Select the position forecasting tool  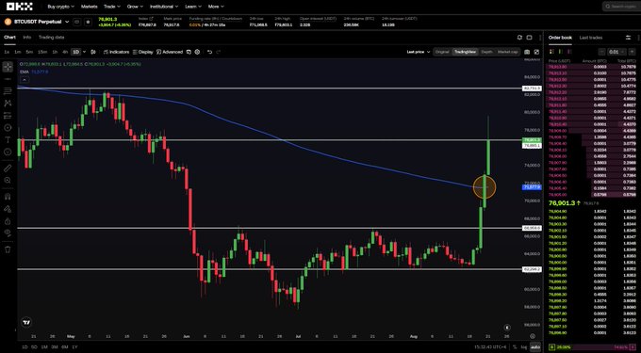pyautogui.click(x=8, y=116)
